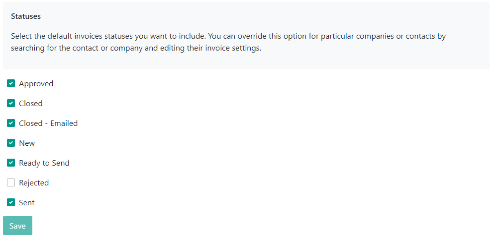
Task: Click the description line starting with searching for the contact
Action: (136, 49)
